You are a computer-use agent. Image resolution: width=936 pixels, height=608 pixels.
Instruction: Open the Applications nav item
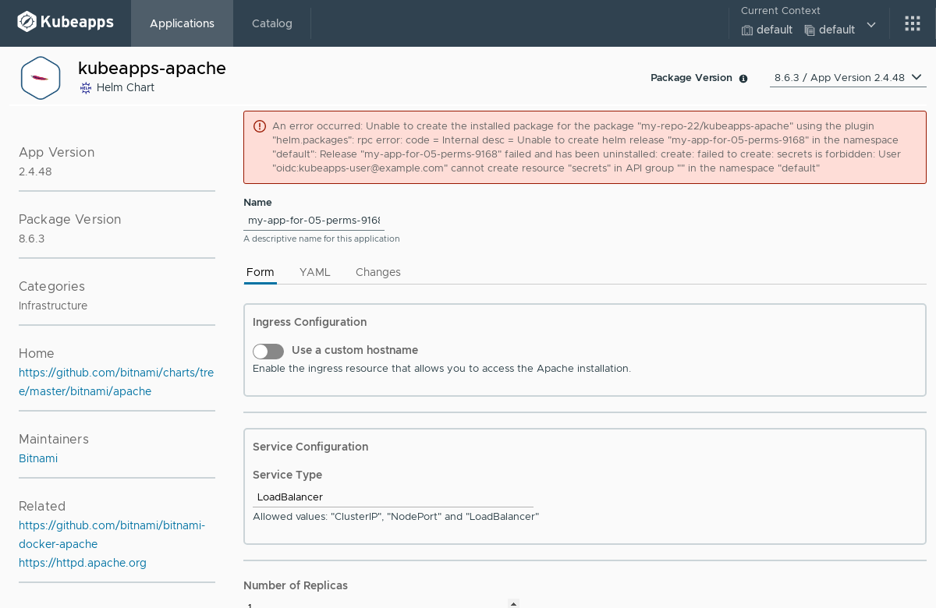tap(182, 23)
